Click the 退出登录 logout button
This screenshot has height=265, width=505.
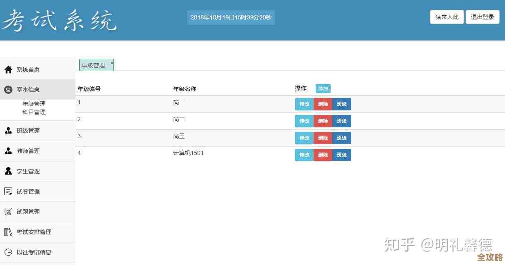pyautogui.click(x=482, y=17)
